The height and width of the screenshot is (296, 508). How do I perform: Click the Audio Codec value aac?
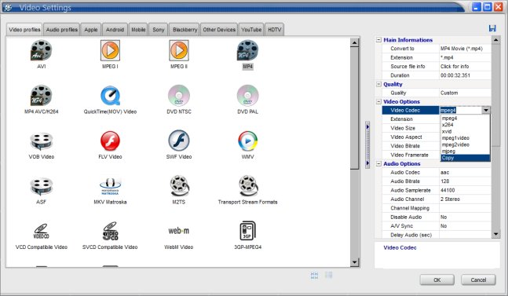(445, 173)
